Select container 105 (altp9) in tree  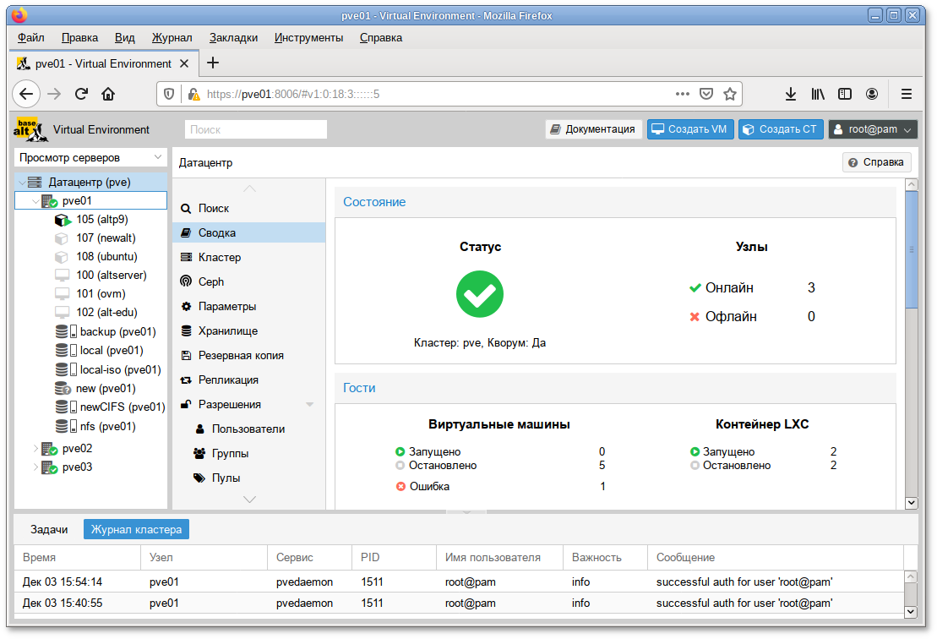click(x=91, y=220)
